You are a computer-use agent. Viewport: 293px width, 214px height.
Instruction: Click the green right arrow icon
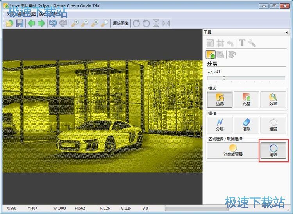pos(41,23)
